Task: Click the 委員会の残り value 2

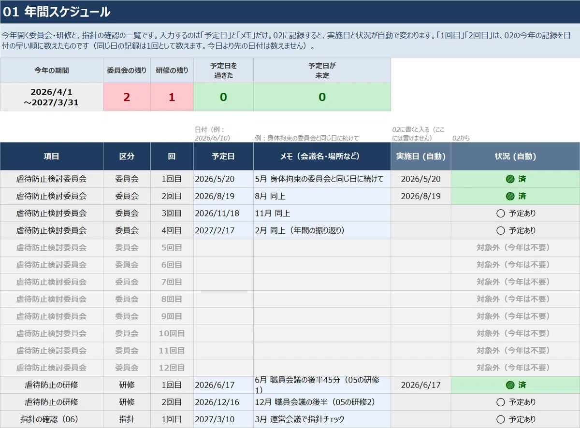Action: tap(127, 97)
